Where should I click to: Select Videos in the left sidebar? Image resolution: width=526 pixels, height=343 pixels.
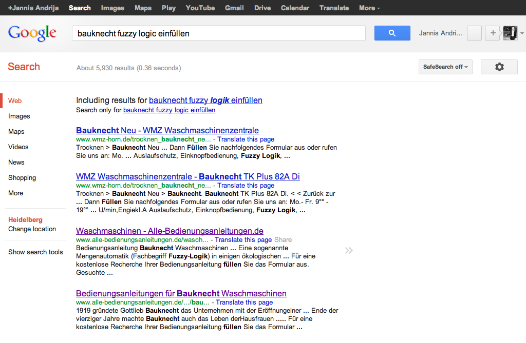18,147
